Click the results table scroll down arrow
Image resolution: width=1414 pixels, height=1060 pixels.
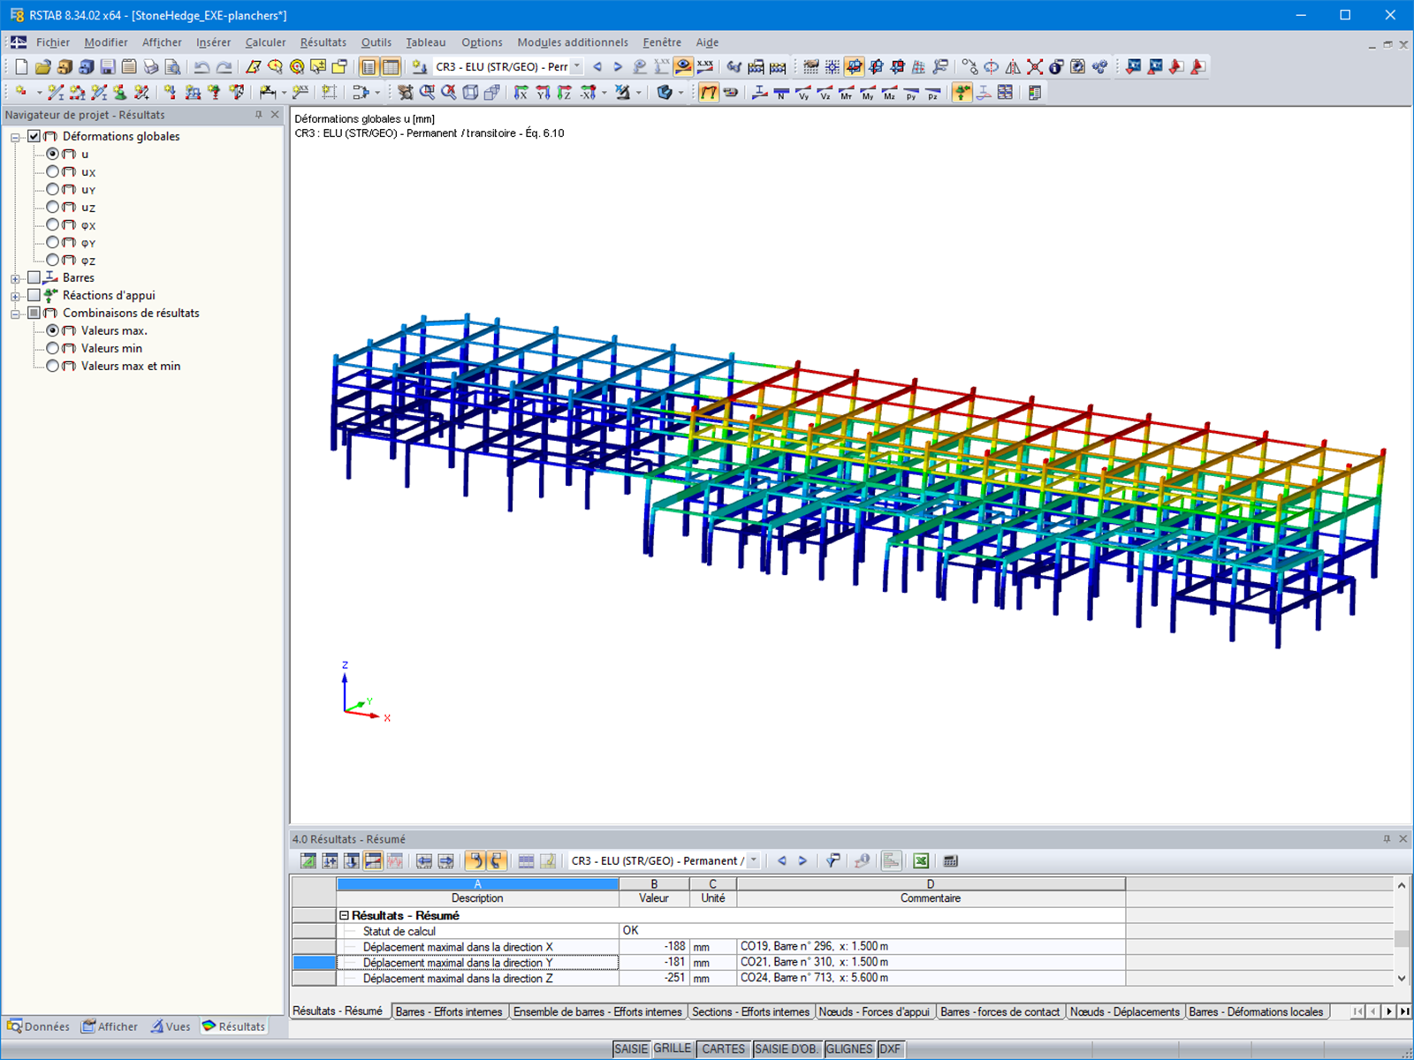1402,978
